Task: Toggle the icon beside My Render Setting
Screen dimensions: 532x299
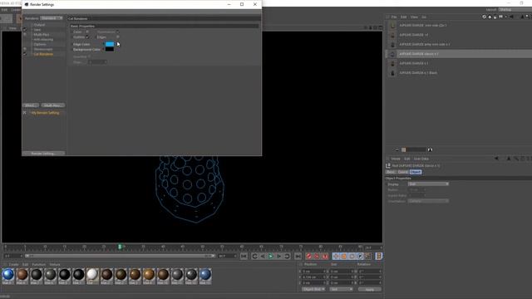Action: pyautogui.click(x=24, y=113)
